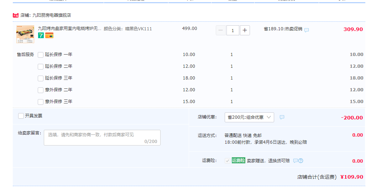376x189 pixels.
Task: Click the 卖家赠送，退换货可赔 insurance description
Action: point(268,161)
